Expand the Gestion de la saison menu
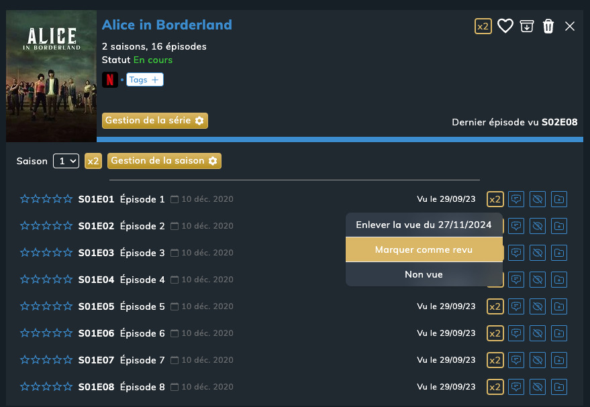The height and width of the screenshot is (407, 590). pyautogui.click(x=164, y=161)
